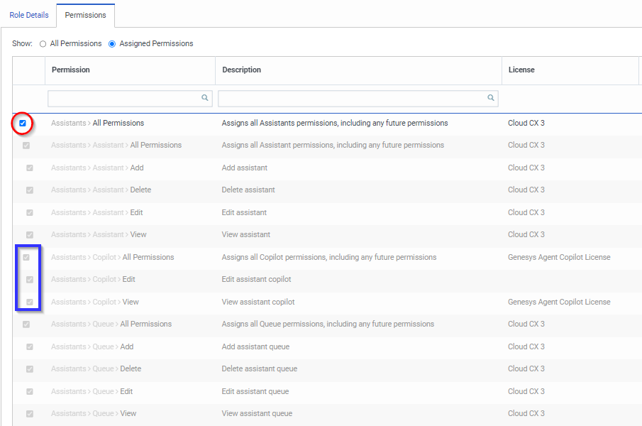Click the search icon in Permission filter
Image resolution: width=642 pixels, height=426 pixels.
tap(205, 99)
